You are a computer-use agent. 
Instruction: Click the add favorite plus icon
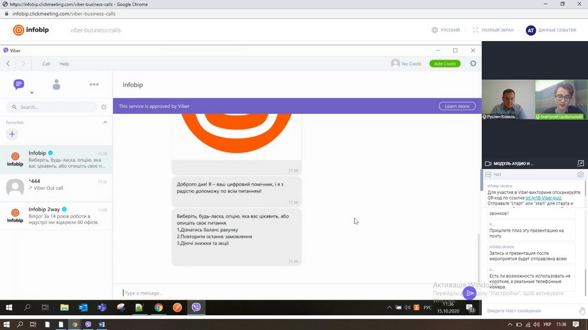(12, 134)
